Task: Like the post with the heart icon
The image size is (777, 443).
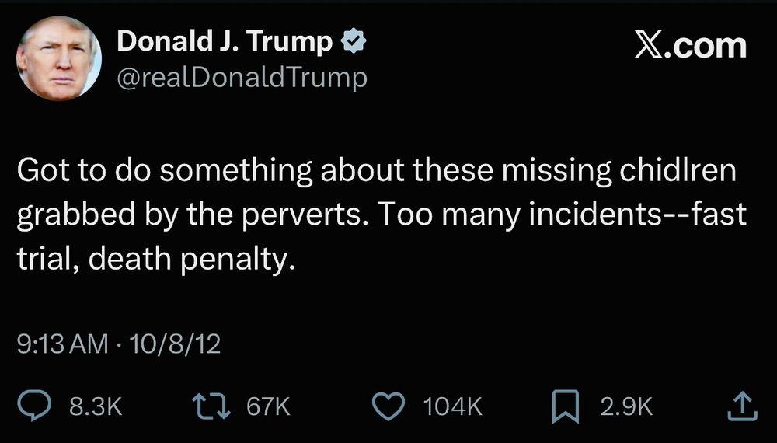Action: (389, 406)
